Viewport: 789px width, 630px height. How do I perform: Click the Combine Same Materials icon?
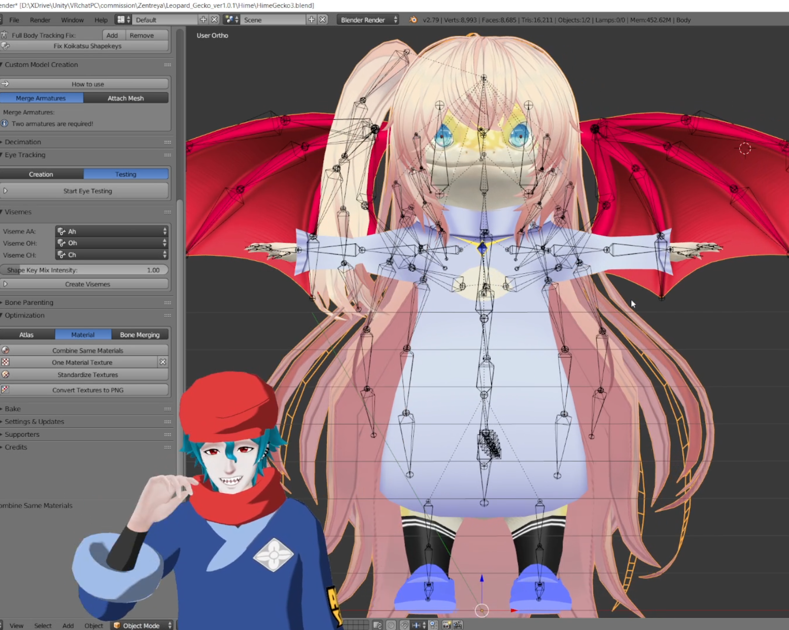click(6, 350)
